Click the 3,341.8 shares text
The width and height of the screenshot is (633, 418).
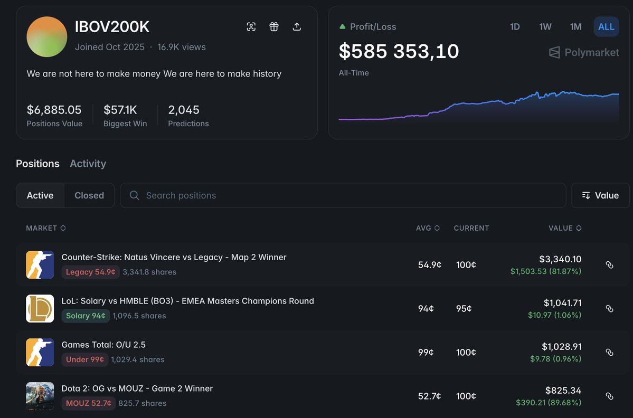point(149,272)
